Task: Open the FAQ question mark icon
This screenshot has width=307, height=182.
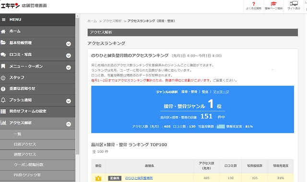Action: pos(254,4)
